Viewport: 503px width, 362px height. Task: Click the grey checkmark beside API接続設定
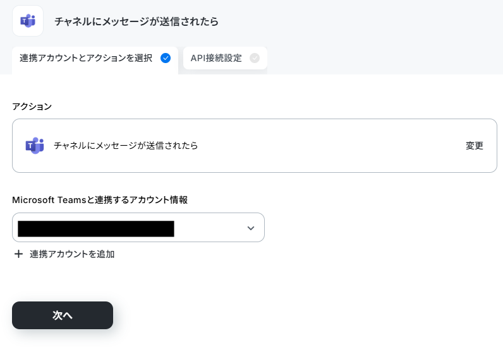pos(255,58)
